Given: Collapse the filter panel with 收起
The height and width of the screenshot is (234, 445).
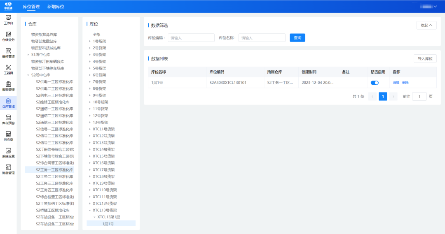Looking at the screenshot, I should coord(426,25).
